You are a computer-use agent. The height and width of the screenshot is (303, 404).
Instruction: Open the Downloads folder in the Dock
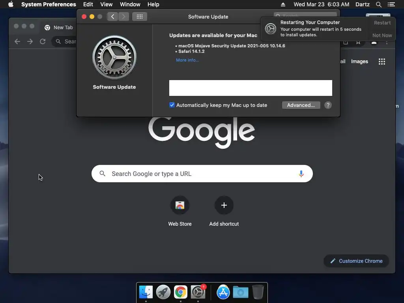(241, 292)
